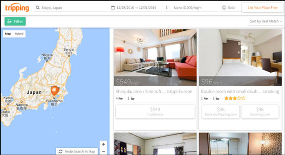This screenshot has width=285, height=155.
Task: Zoom out the map with minus
Action: click(x=104, y=151)
